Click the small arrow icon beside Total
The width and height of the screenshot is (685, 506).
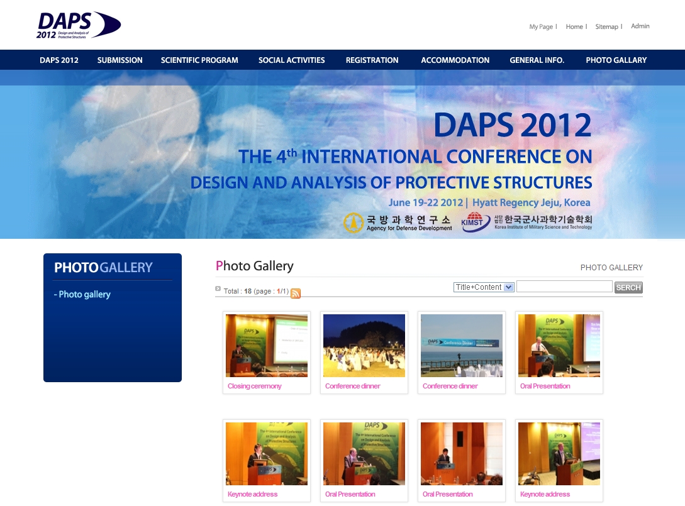218,289
